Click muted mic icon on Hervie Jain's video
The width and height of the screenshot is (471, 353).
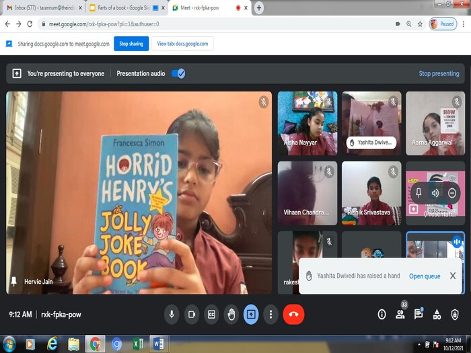click(264, 102)
